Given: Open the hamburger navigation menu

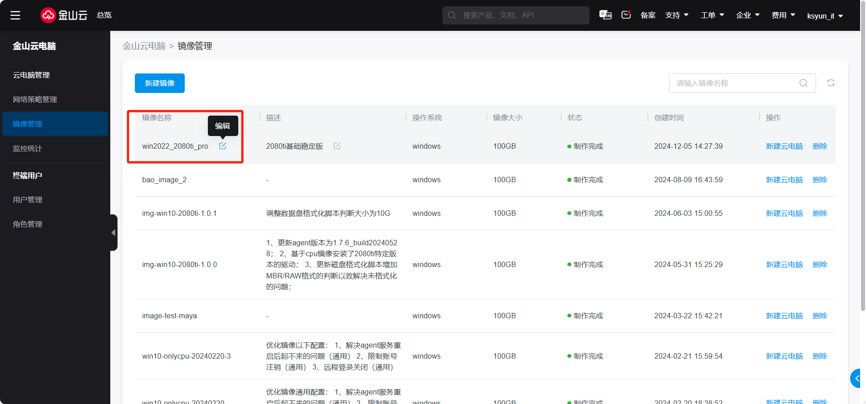Looking at the screenshot, I should click(15, 15).
